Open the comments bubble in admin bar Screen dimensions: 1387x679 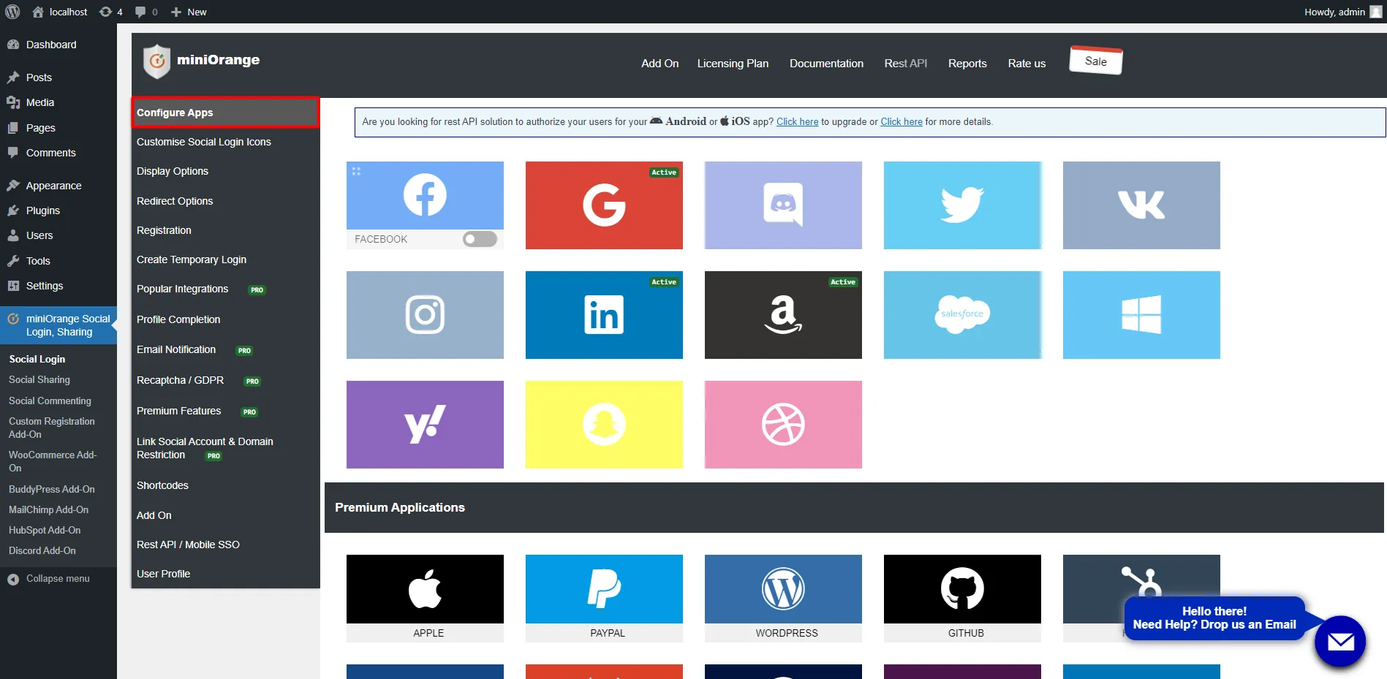point(146,12)
